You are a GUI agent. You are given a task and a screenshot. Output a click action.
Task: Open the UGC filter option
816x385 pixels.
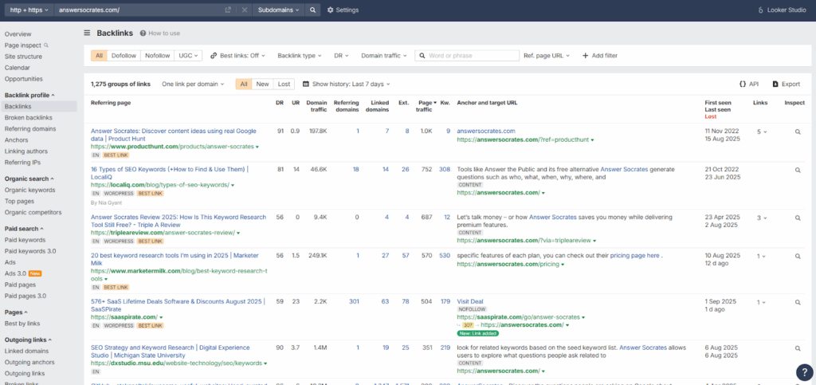tap(188, 56)
